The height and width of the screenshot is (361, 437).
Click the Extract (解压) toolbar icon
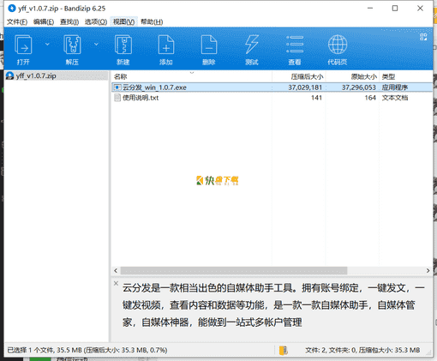[x=72, y=45]
